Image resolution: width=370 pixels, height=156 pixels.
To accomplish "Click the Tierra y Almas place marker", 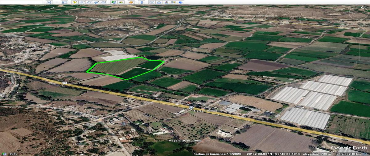I will 191,108.
